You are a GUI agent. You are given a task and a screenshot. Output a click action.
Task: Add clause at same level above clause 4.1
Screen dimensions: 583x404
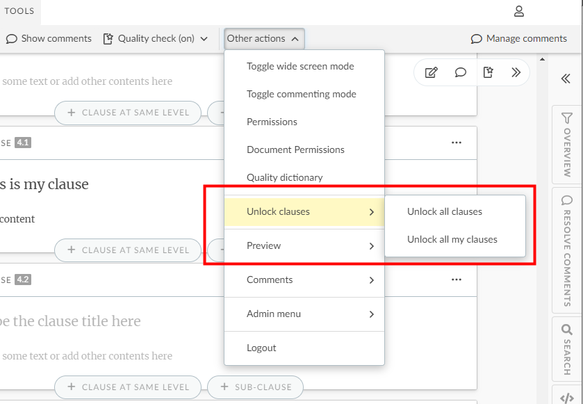(128, 113)
